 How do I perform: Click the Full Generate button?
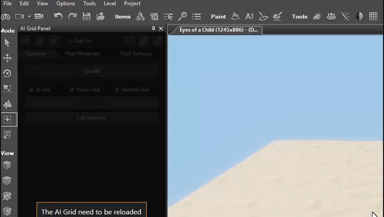(92, 118)
